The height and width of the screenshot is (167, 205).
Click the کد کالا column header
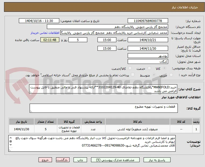[181, 122]
